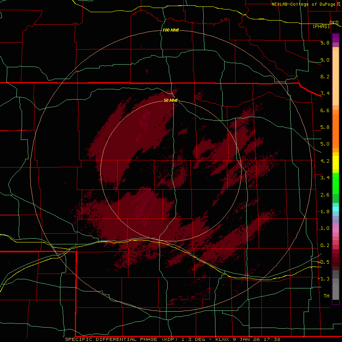
Task: Pick the yellow color band in legend
Action: (336, 163)
